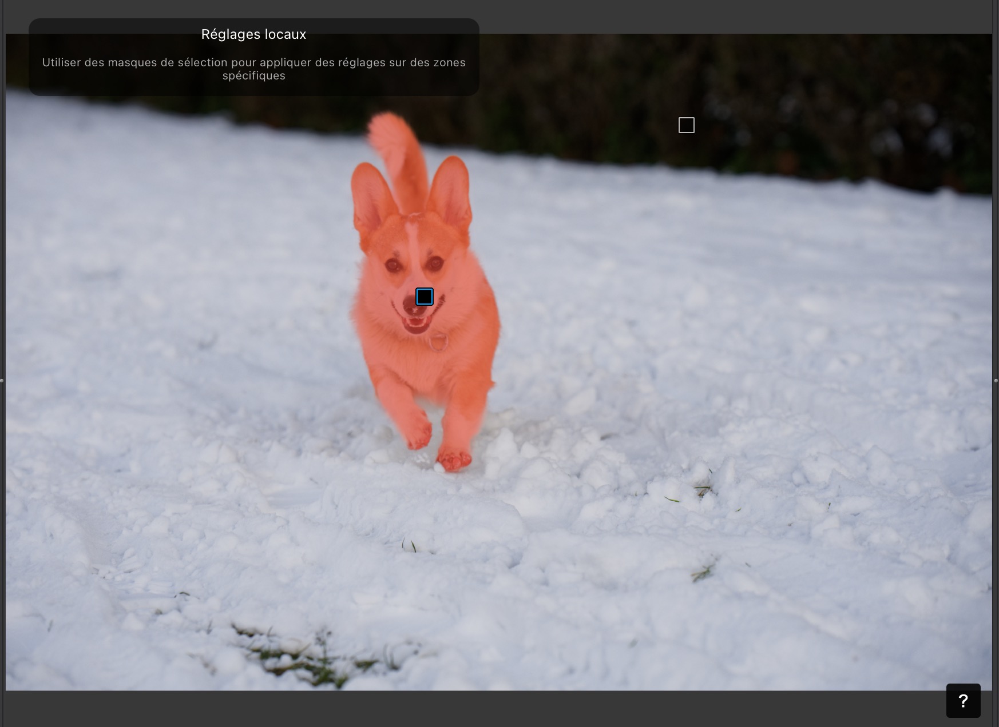Image resolution: width=999 pixels, height=727 pixels.
Task: Click the left panel edge handle dot
Action: point(2,380)
